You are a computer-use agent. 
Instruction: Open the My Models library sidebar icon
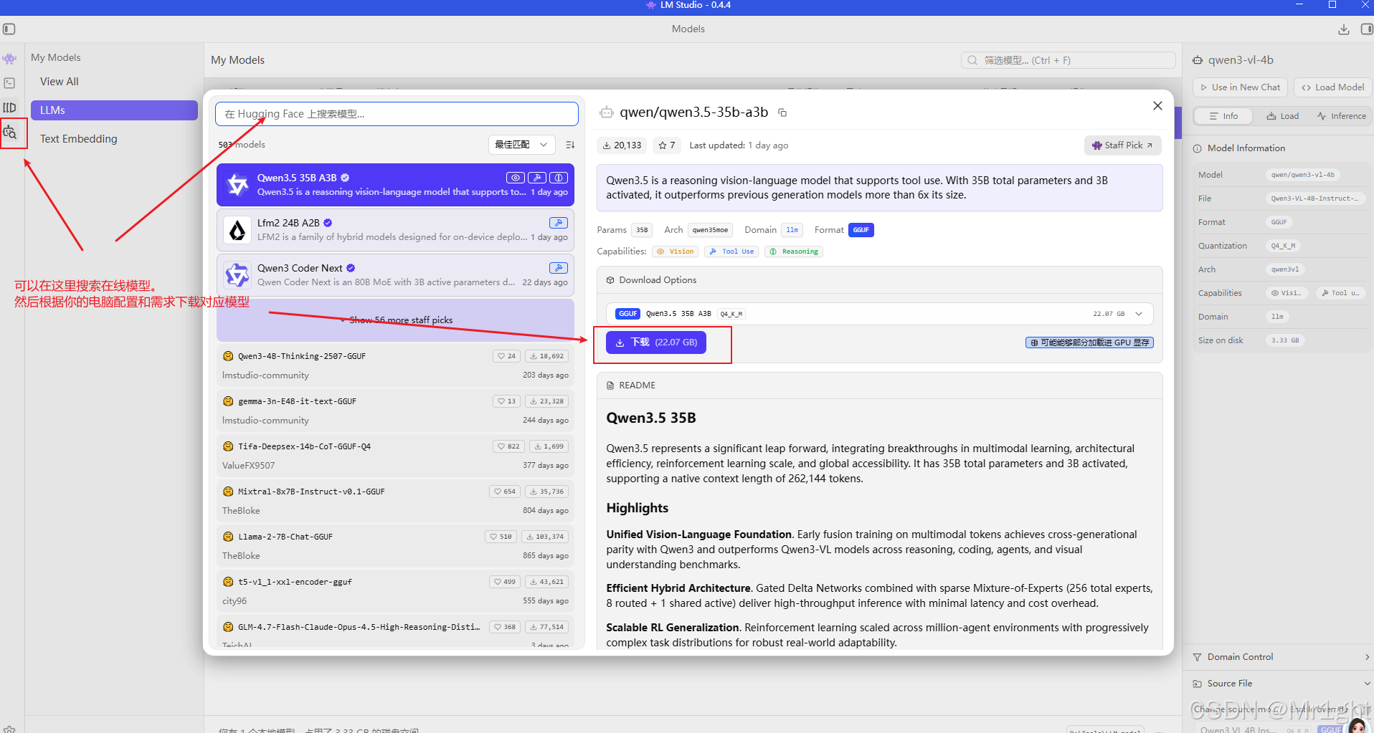tap(9, 107)
